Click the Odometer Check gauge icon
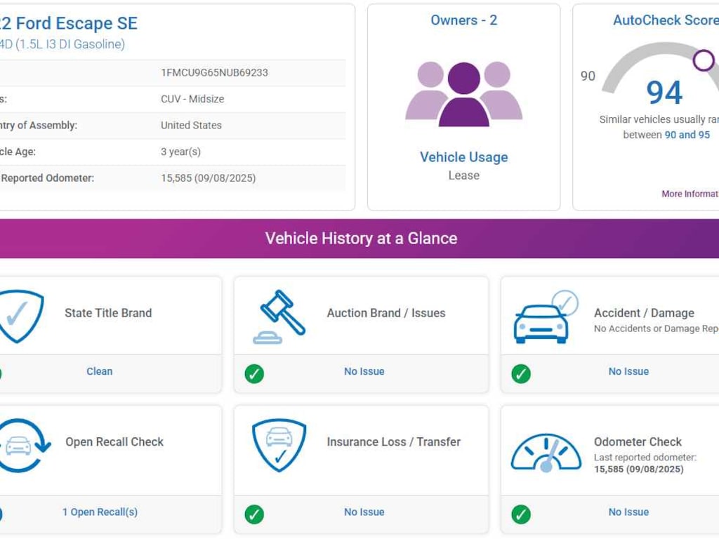Screen dimensions: 719x539 [x=546, y=451]
